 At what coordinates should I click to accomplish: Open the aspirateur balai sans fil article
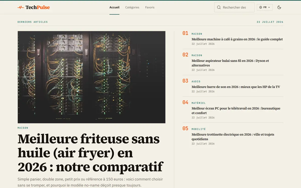point(230,63)
